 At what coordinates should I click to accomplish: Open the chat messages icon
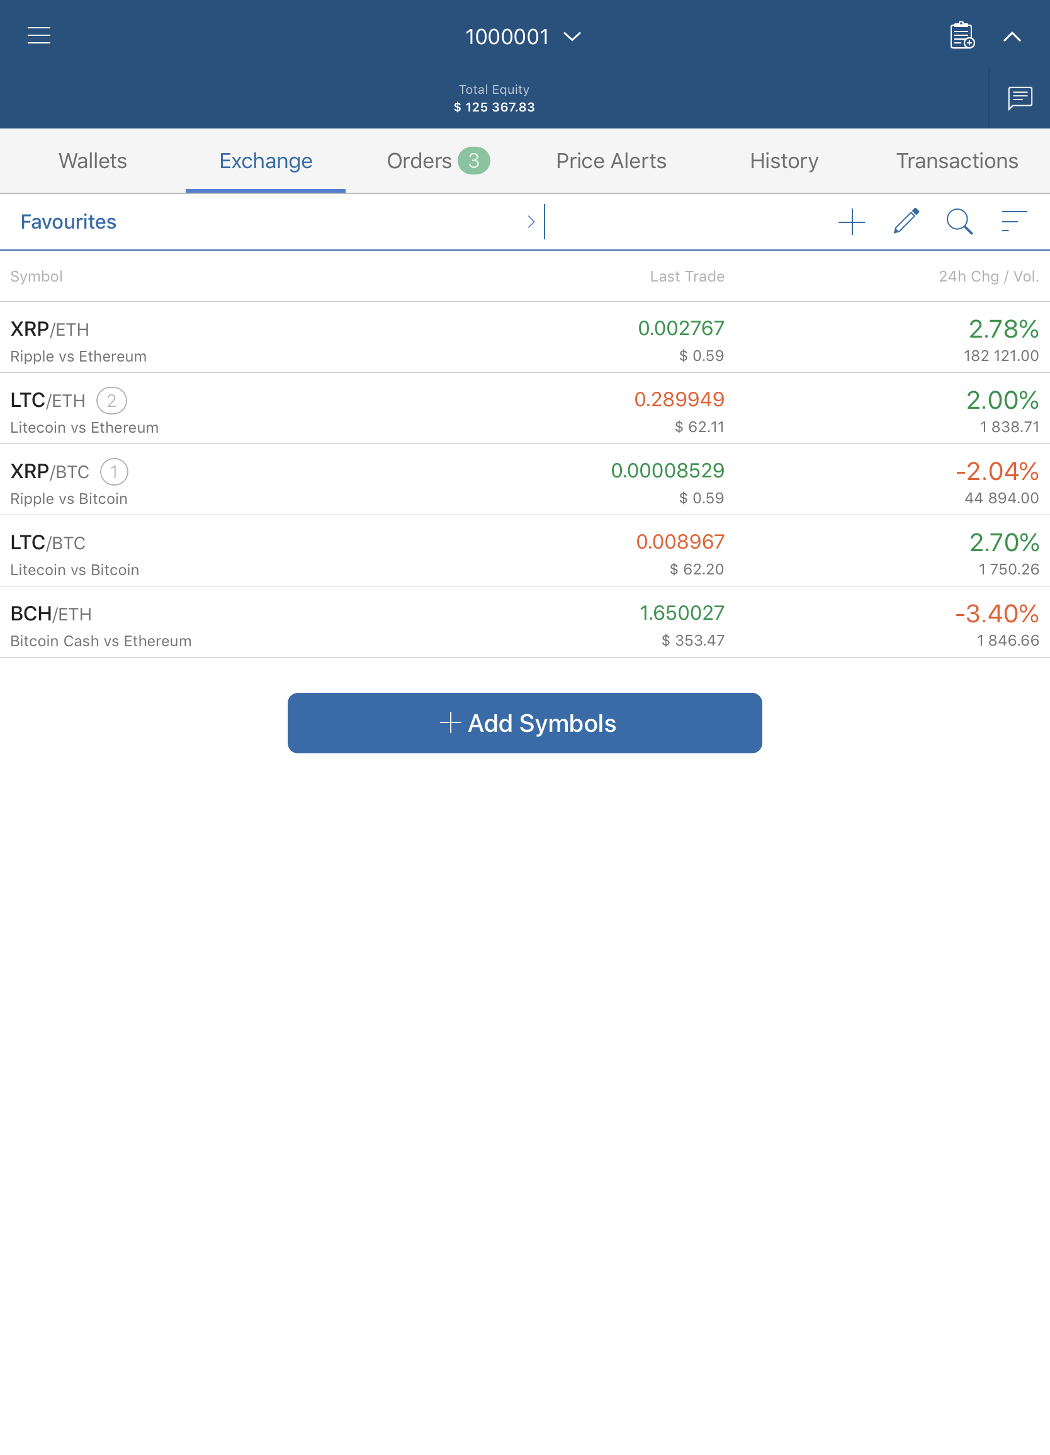click(1020, 99)
